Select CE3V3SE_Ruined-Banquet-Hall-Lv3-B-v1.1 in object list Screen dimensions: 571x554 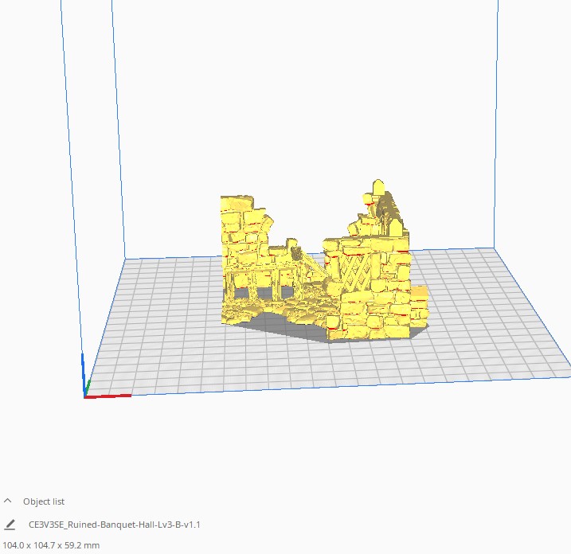point(114,525)
